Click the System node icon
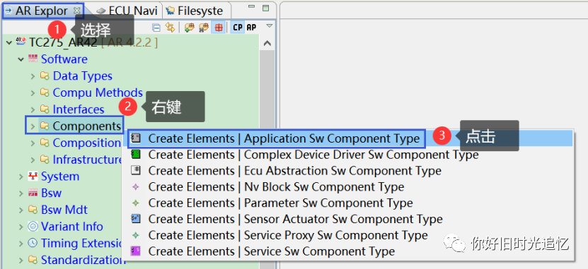588x269 pixels. click(x=33, y=177)
